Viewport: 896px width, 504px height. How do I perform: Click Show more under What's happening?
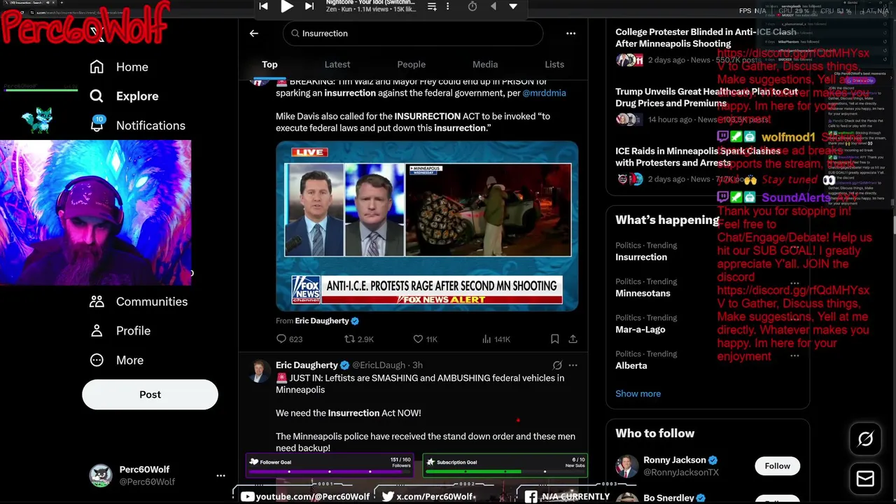click(638, 393)
